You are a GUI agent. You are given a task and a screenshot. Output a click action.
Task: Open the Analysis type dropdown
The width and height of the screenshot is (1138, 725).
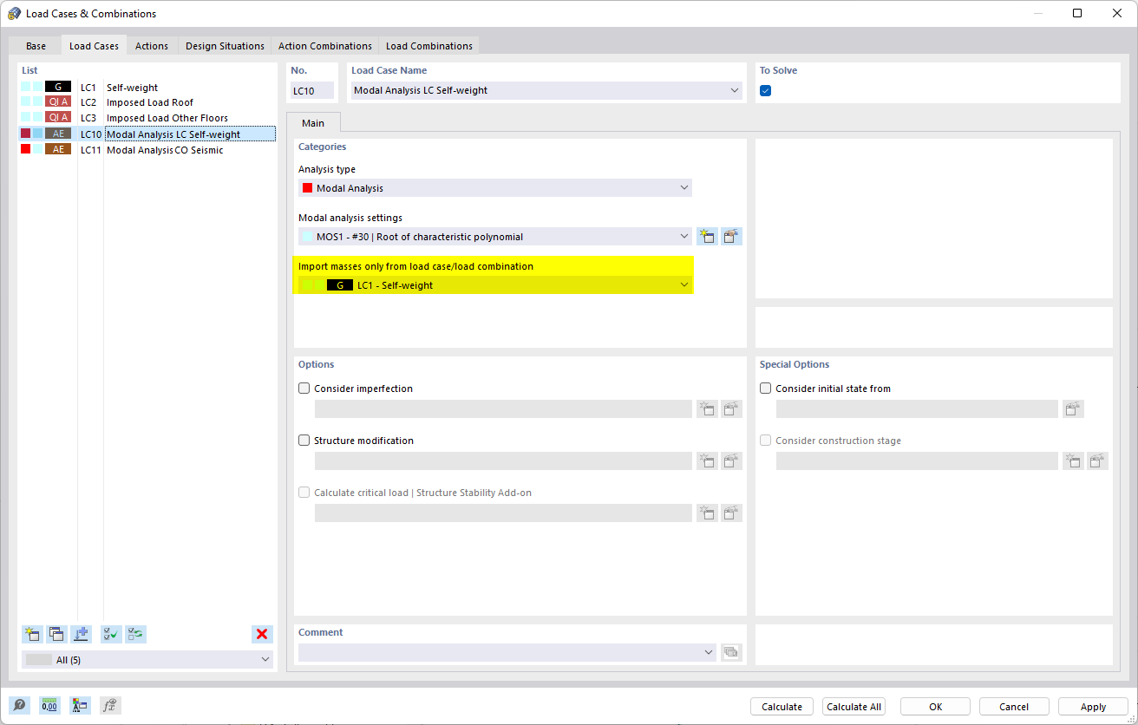[x=684, y=187]
